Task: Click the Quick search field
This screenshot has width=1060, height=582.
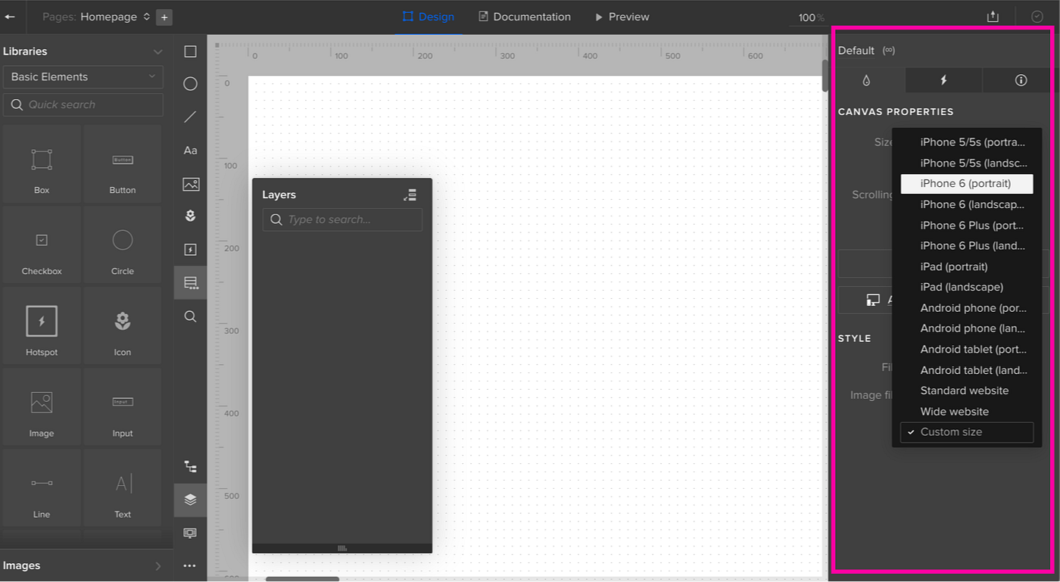Action: (83, 104)
